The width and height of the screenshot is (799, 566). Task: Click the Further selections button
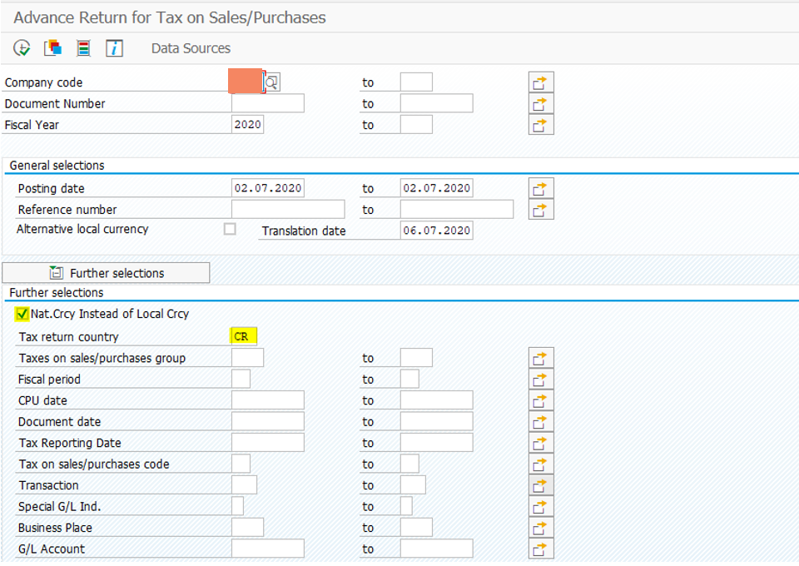pos(106,272)
